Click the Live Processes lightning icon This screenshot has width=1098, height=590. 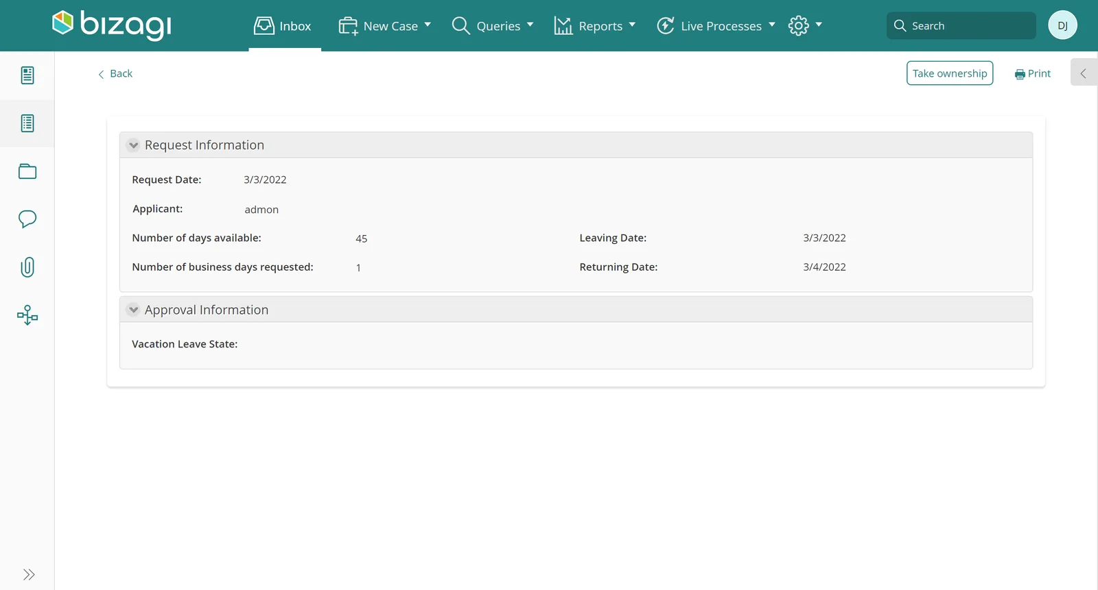point(666,26)
